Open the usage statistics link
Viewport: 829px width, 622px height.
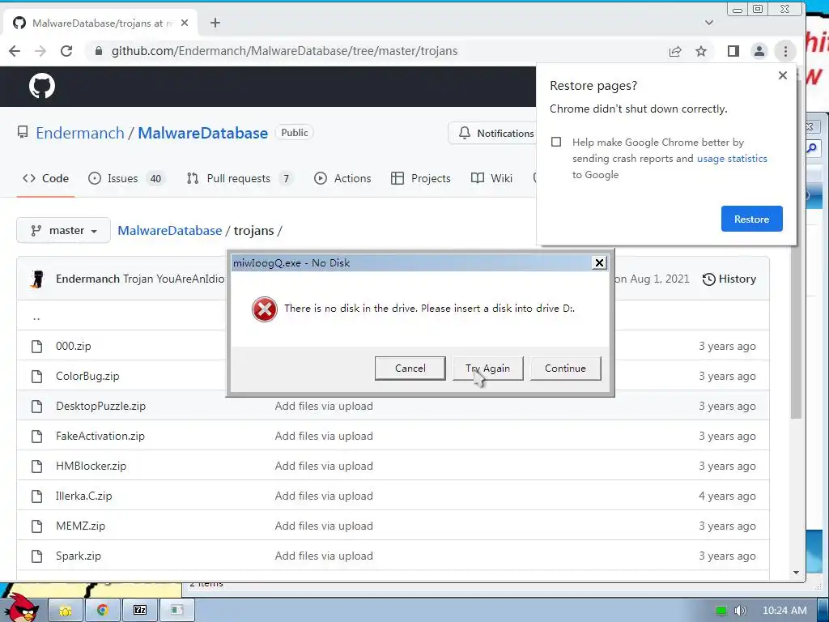coord(732,159)
